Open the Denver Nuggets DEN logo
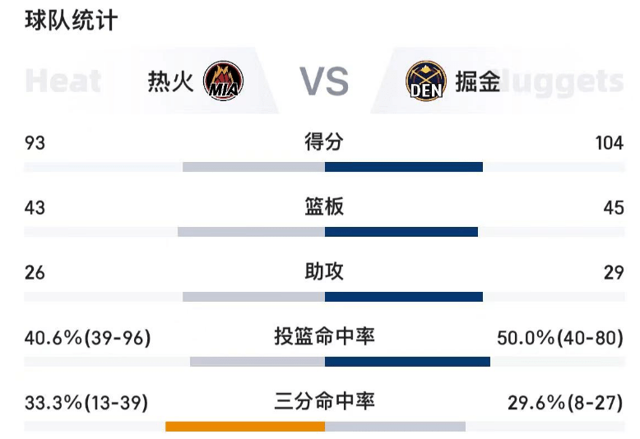The width and height of the screenshot is (640, 439). [x=426, y=81]
